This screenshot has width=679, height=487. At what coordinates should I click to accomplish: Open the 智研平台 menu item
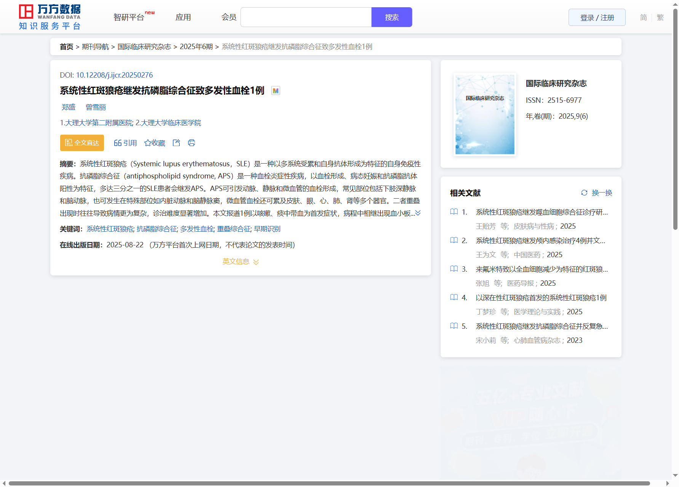[129, 18]
